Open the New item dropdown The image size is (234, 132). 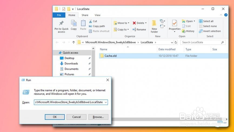[x=162, y=21]
